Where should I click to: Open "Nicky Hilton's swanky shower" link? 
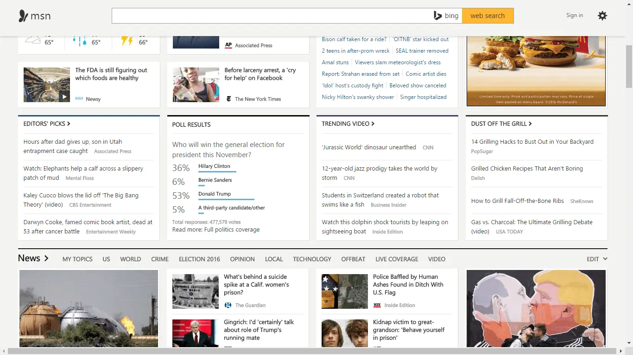pyautogui.click(x=358, y=97)
